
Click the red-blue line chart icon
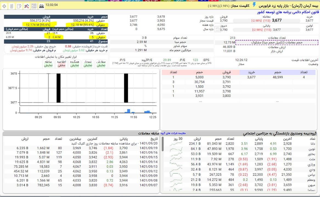27,6
